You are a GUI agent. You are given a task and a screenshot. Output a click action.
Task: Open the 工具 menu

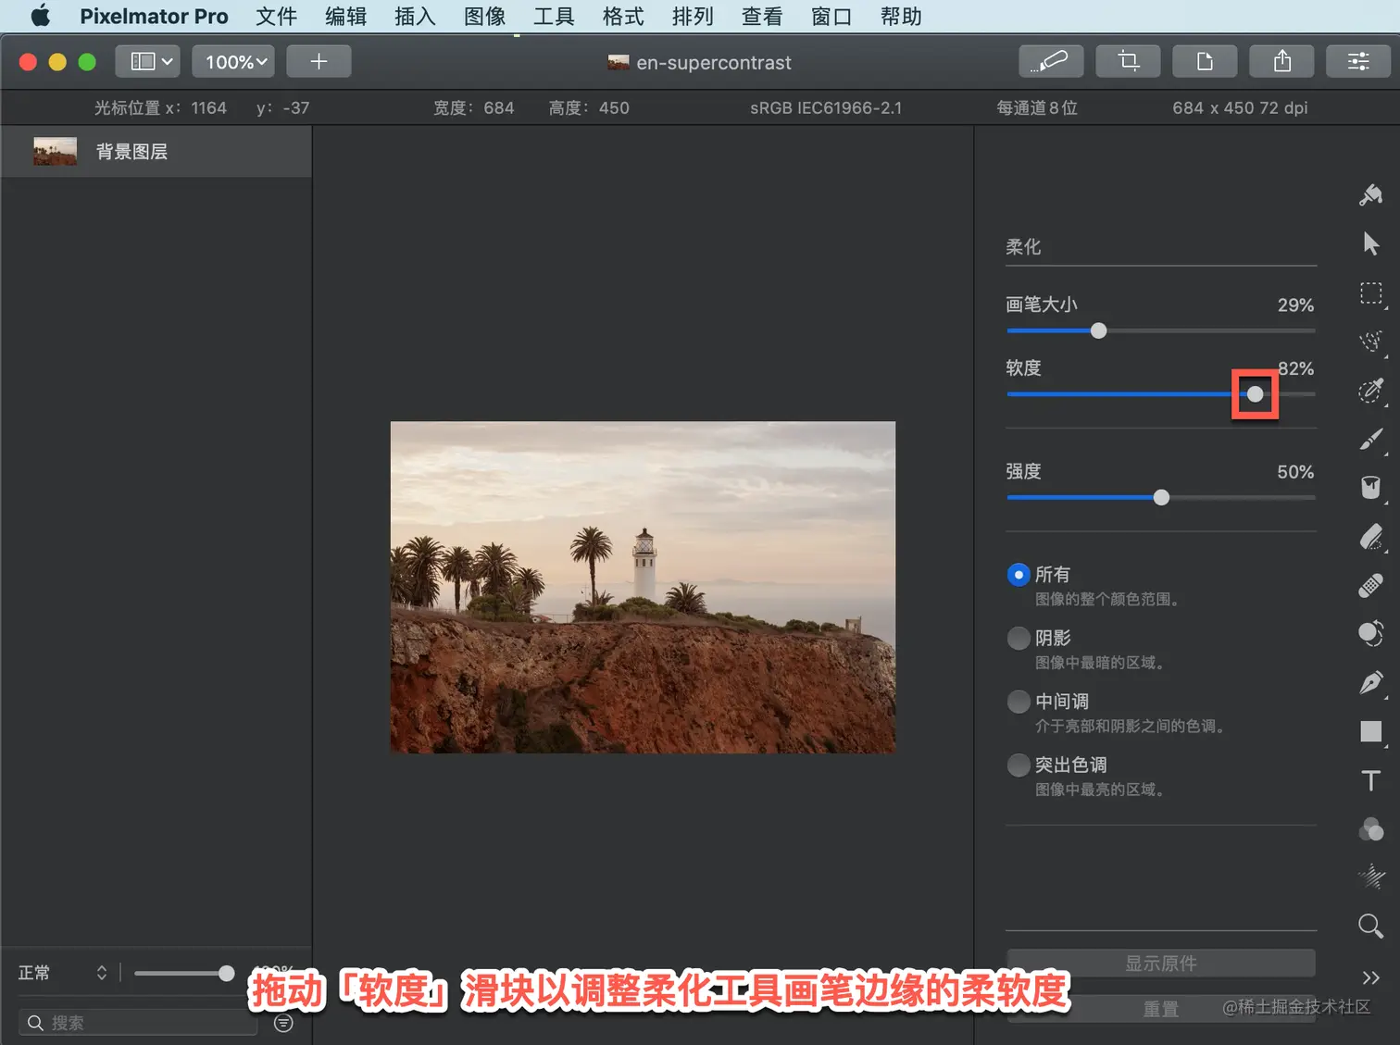[x=554, y=17]
